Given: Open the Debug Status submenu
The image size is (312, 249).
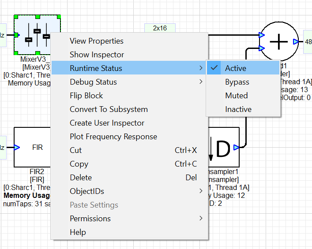Looking at the screenshot, I should 129,82.
